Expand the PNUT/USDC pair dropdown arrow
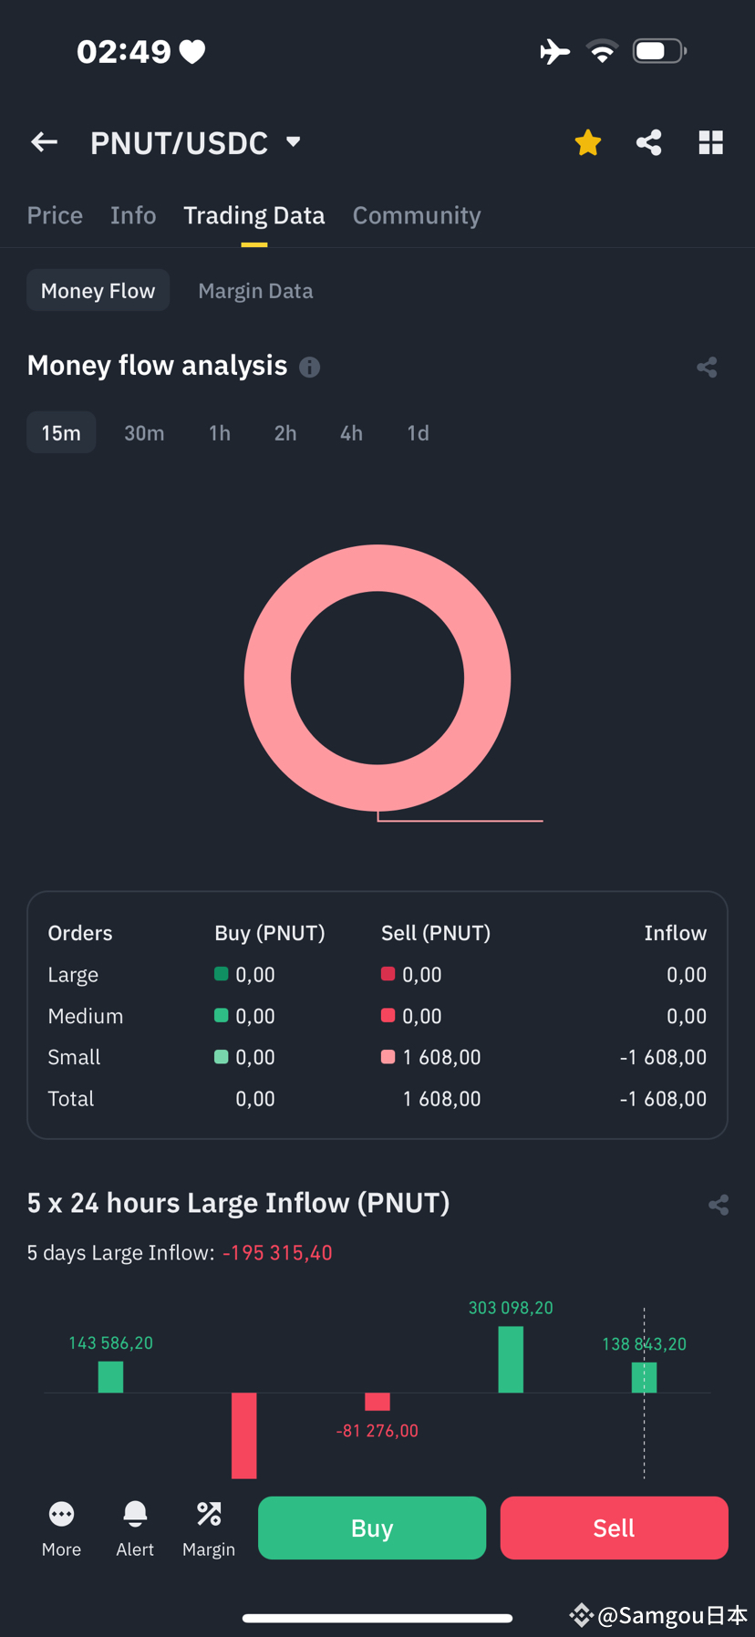The width and height of the screenshot is (755, 1637). pos(293,142)
